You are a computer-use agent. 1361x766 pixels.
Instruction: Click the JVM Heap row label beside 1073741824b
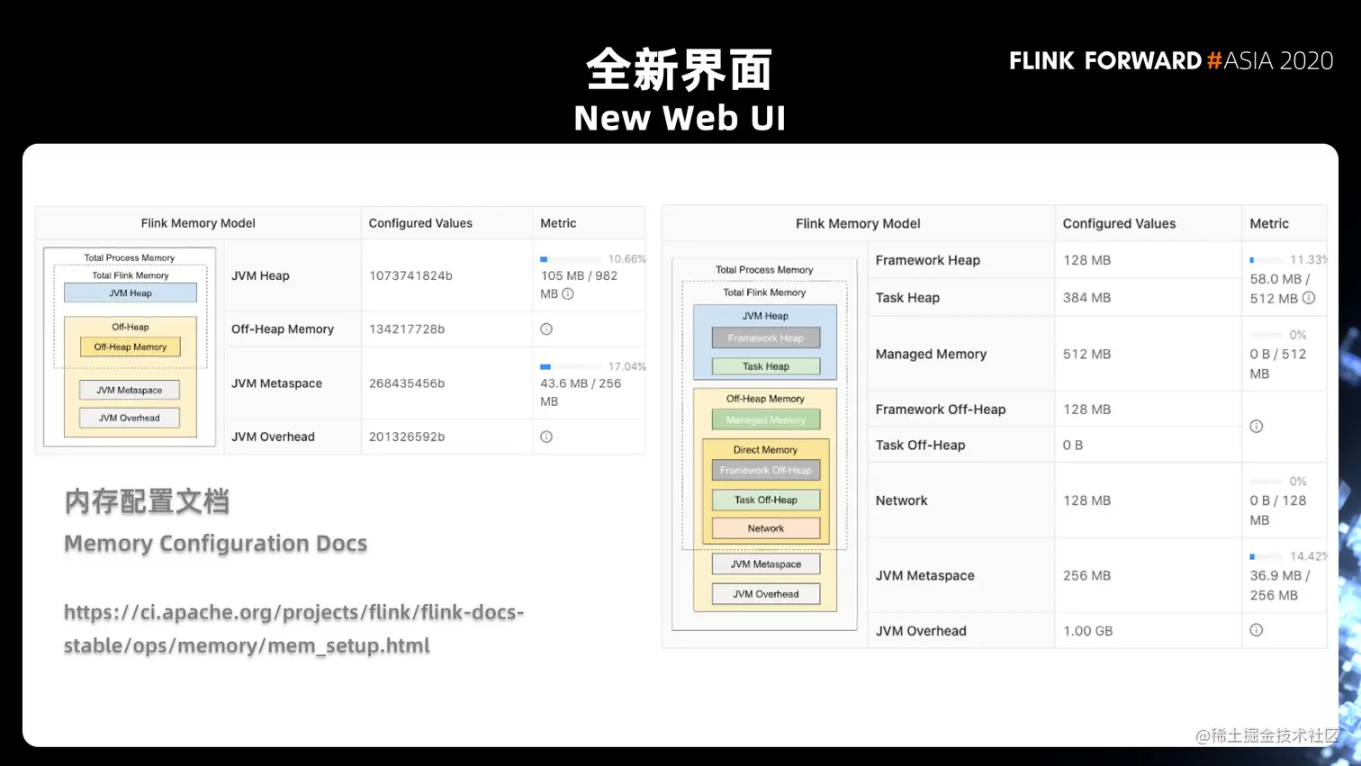coord(260,275)
